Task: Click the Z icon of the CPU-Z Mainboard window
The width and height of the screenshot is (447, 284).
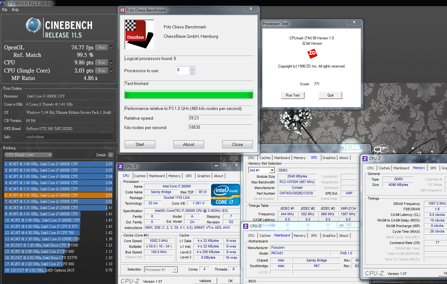Action: click(246, 226)
